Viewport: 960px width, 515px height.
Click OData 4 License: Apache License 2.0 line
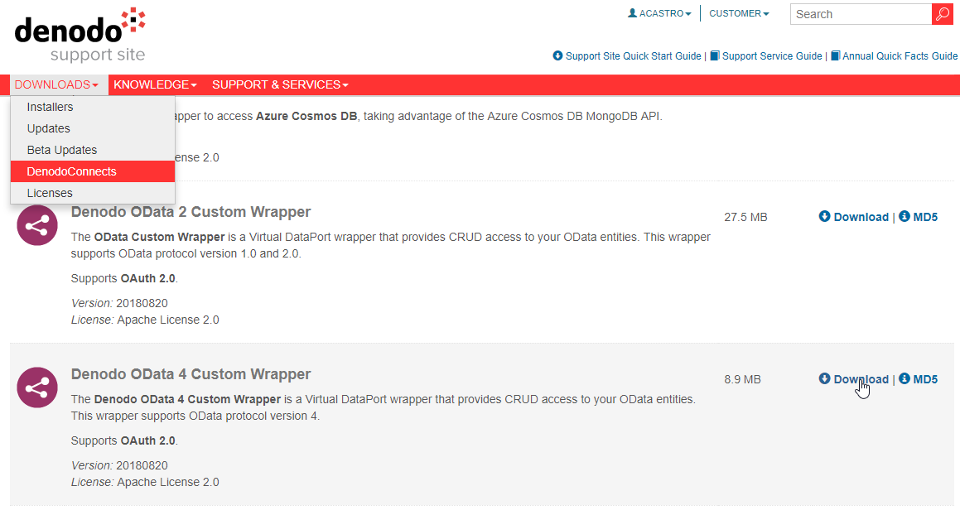[145, 482]
